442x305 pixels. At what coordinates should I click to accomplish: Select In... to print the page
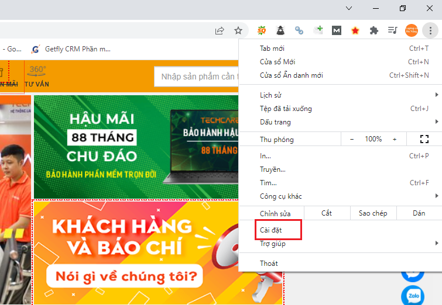pyautogui.click(x=340, y=156)
